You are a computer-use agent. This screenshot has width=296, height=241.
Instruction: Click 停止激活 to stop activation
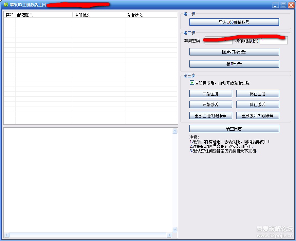[258, 104]
